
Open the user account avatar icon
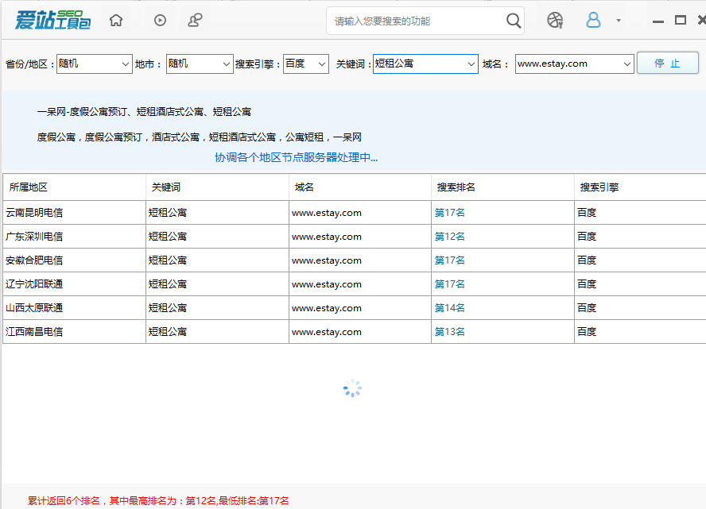(593, 21)
